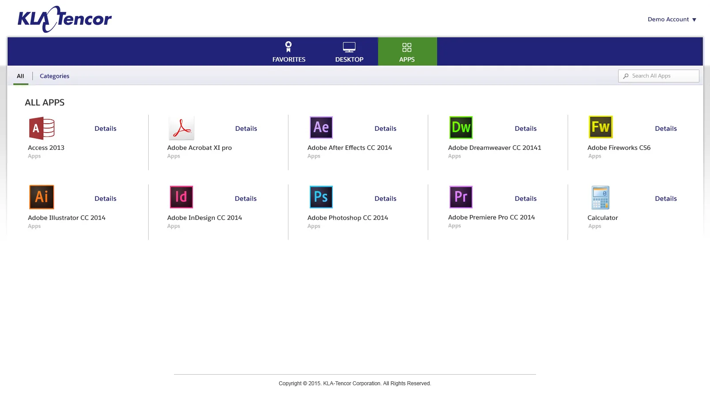Viewport: 710px width, 399px height.
Task: Expand the Demo Account dropdown
Action: (672, 20)
